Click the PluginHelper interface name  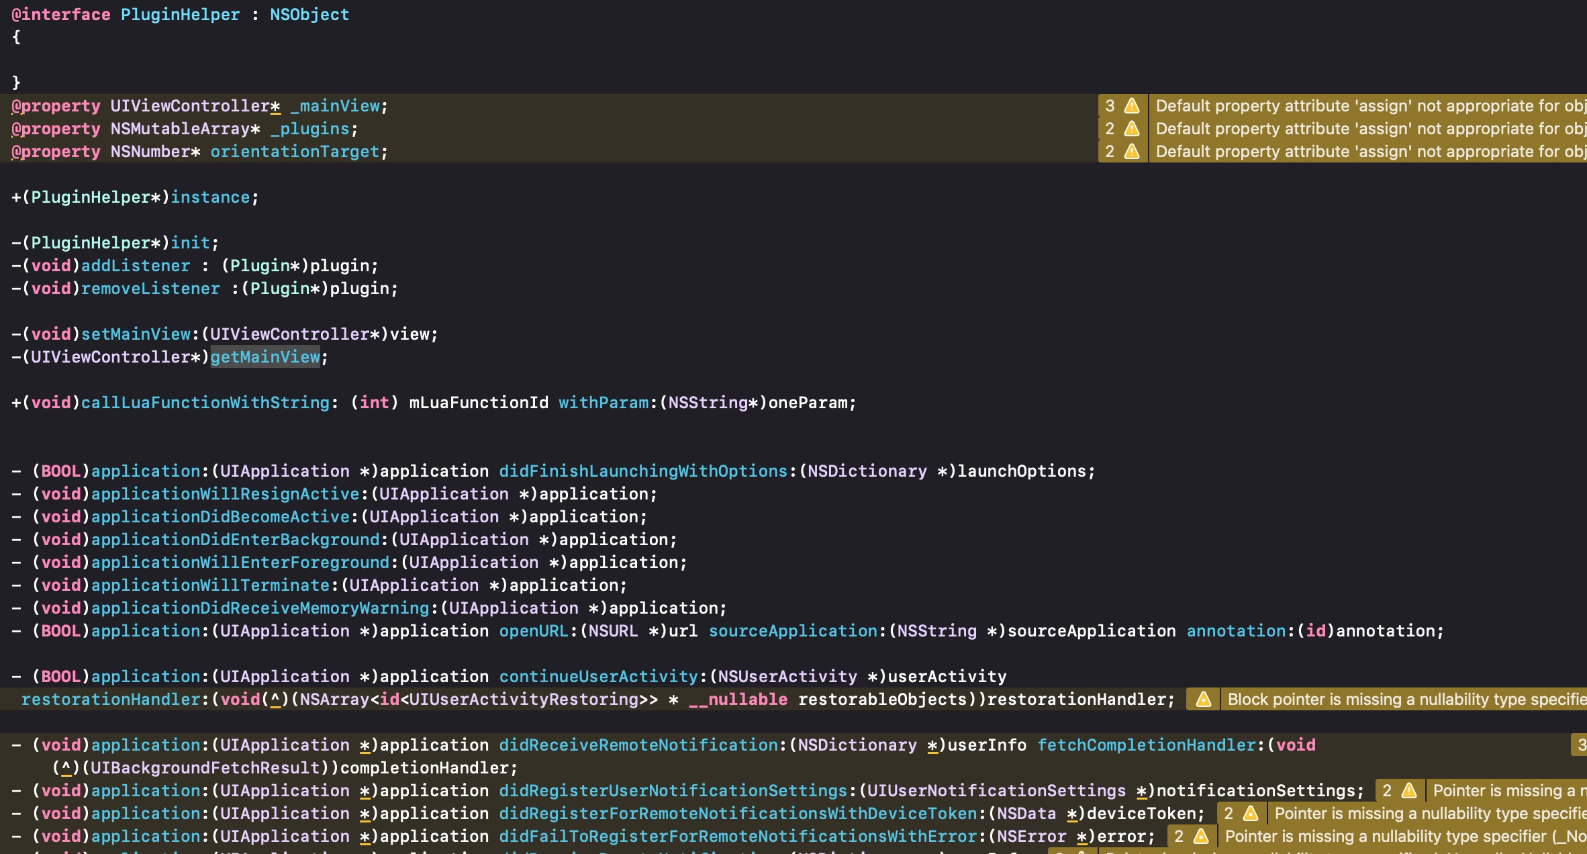[x=180, y=15]
